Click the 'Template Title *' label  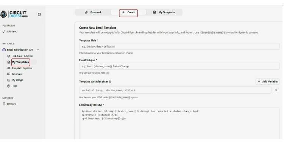coord(88,40)
